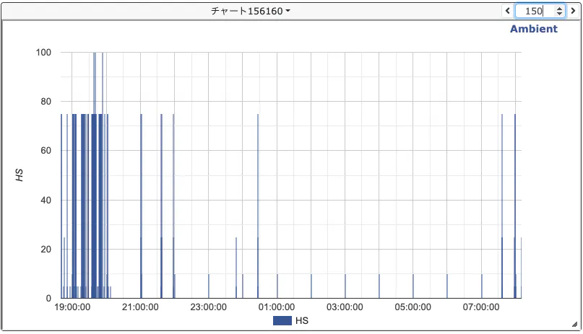Decrement the 150 value with down stepper
Image resolution: width=583 pixels, height=334 pixels.
558,14
